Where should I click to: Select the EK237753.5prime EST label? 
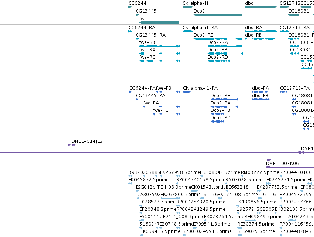tap(277, 187)
